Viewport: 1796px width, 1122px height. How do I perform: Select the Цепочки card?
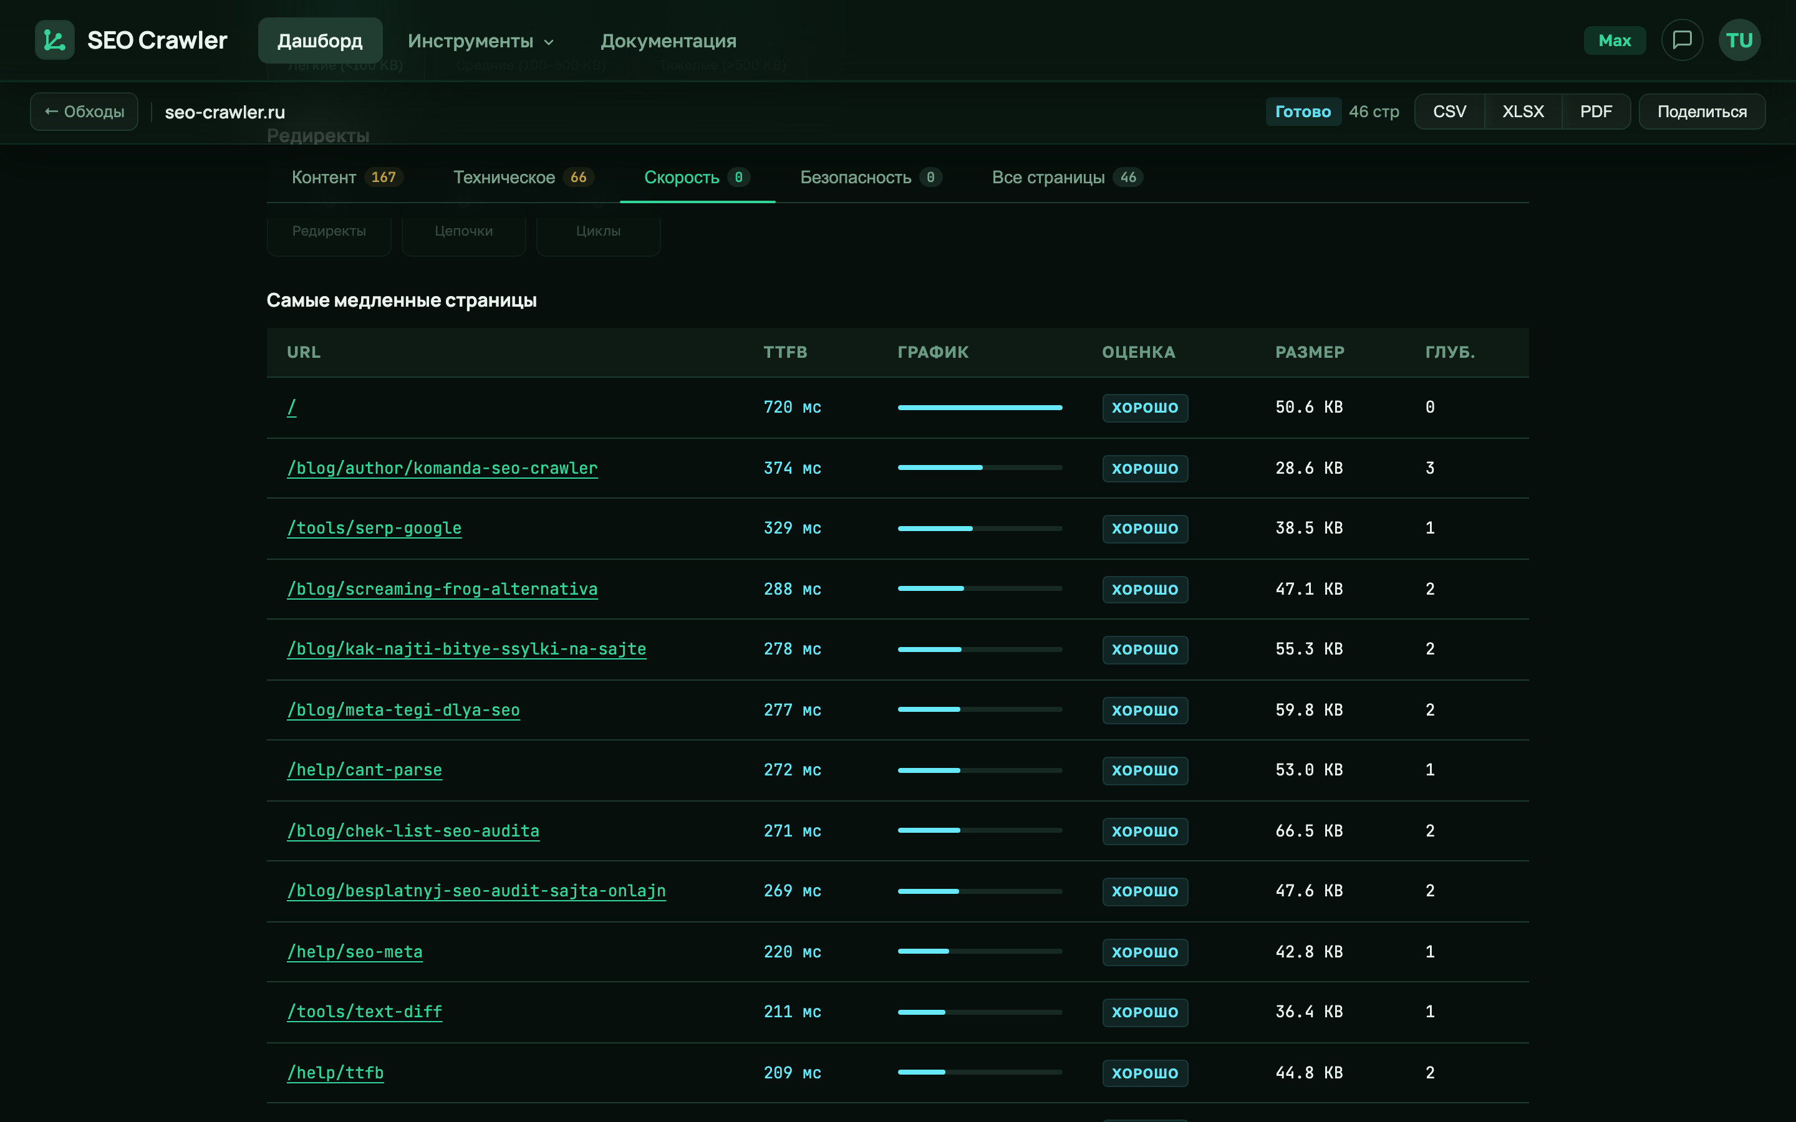[x=464, y=231]
